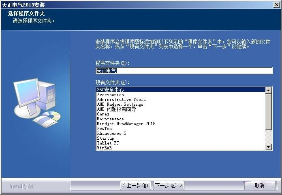Click the 下一步(N) next button

click(x=169, y=185)
